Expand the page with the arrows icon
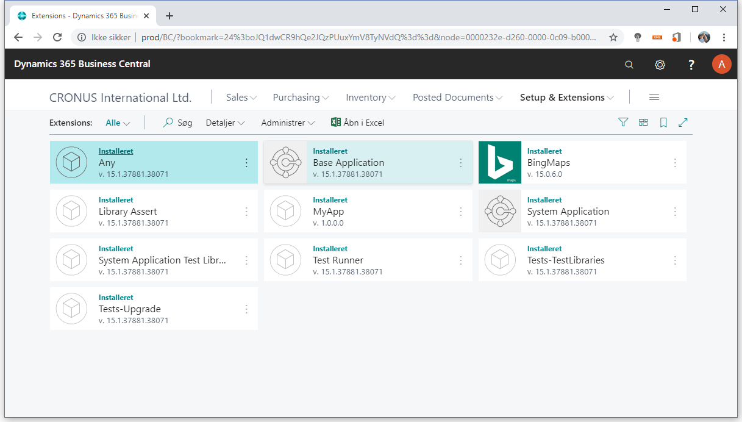Screen dimensions: 742x422 pyautogui.click(x=683, y=123)
